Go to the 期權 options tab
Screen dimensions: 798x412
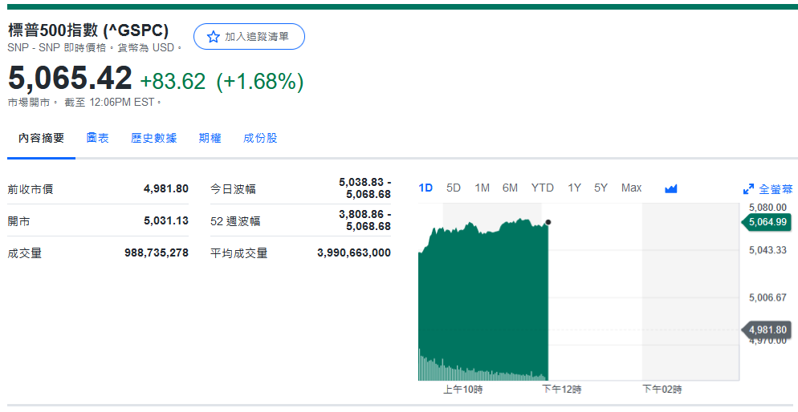[x=210, y=139]
